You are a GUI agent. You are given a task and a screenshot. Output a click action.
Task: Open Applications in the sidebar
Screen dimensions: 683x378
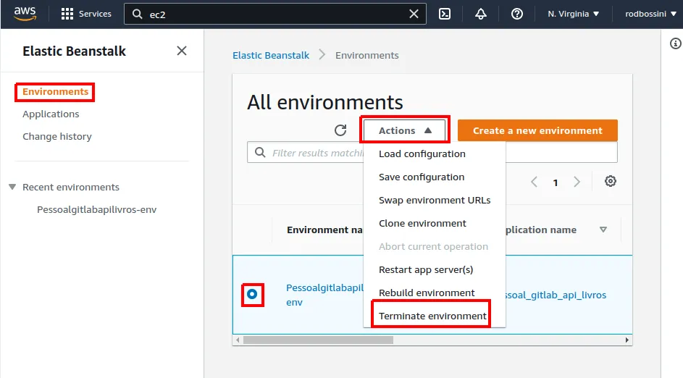coord(51,114)
